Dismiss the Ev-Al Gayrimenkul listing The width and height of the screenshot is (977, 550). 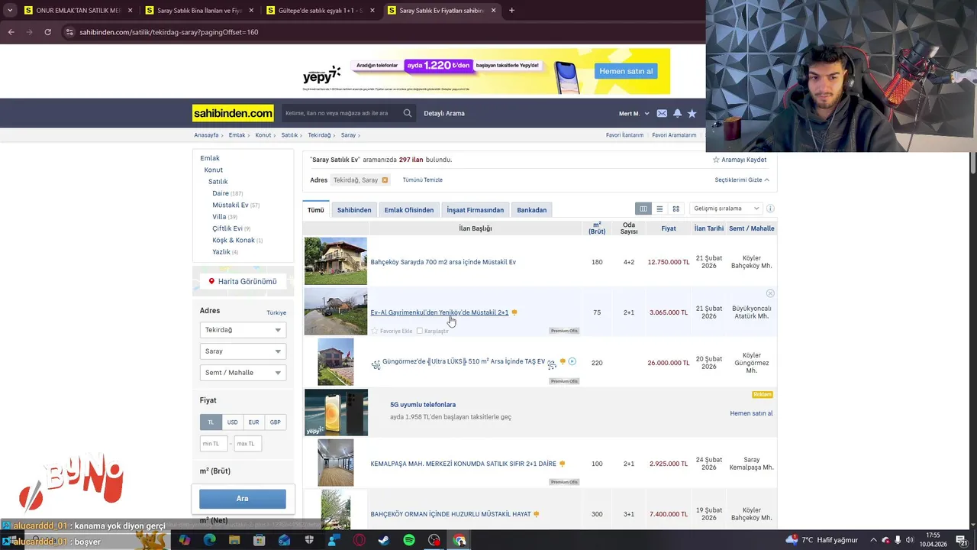coord(770,293)
